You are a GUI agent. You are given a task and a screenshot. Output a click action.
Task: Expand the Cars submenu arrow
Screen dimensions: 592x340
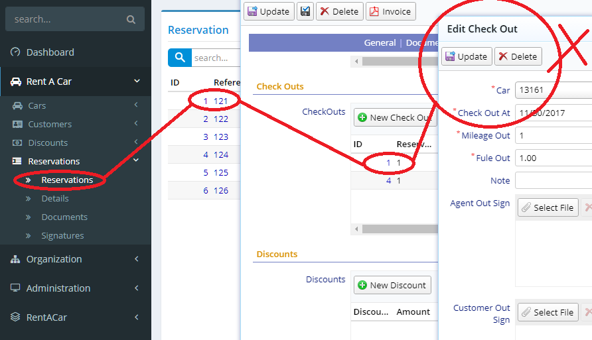pos(136,105)
